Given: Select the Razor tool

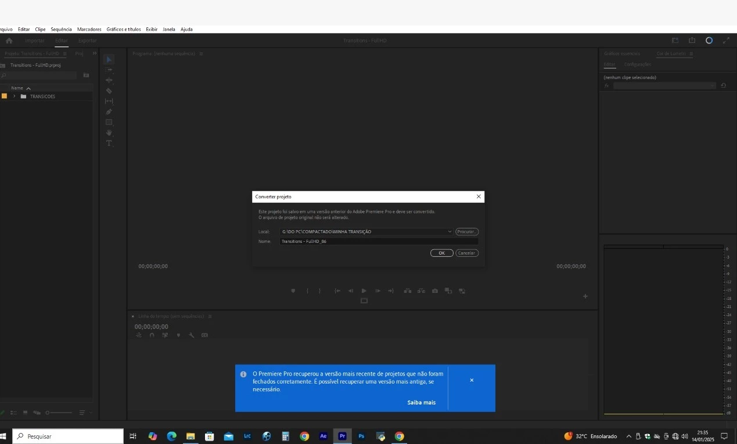Looking at the screenshot, I should coord(109,91).
